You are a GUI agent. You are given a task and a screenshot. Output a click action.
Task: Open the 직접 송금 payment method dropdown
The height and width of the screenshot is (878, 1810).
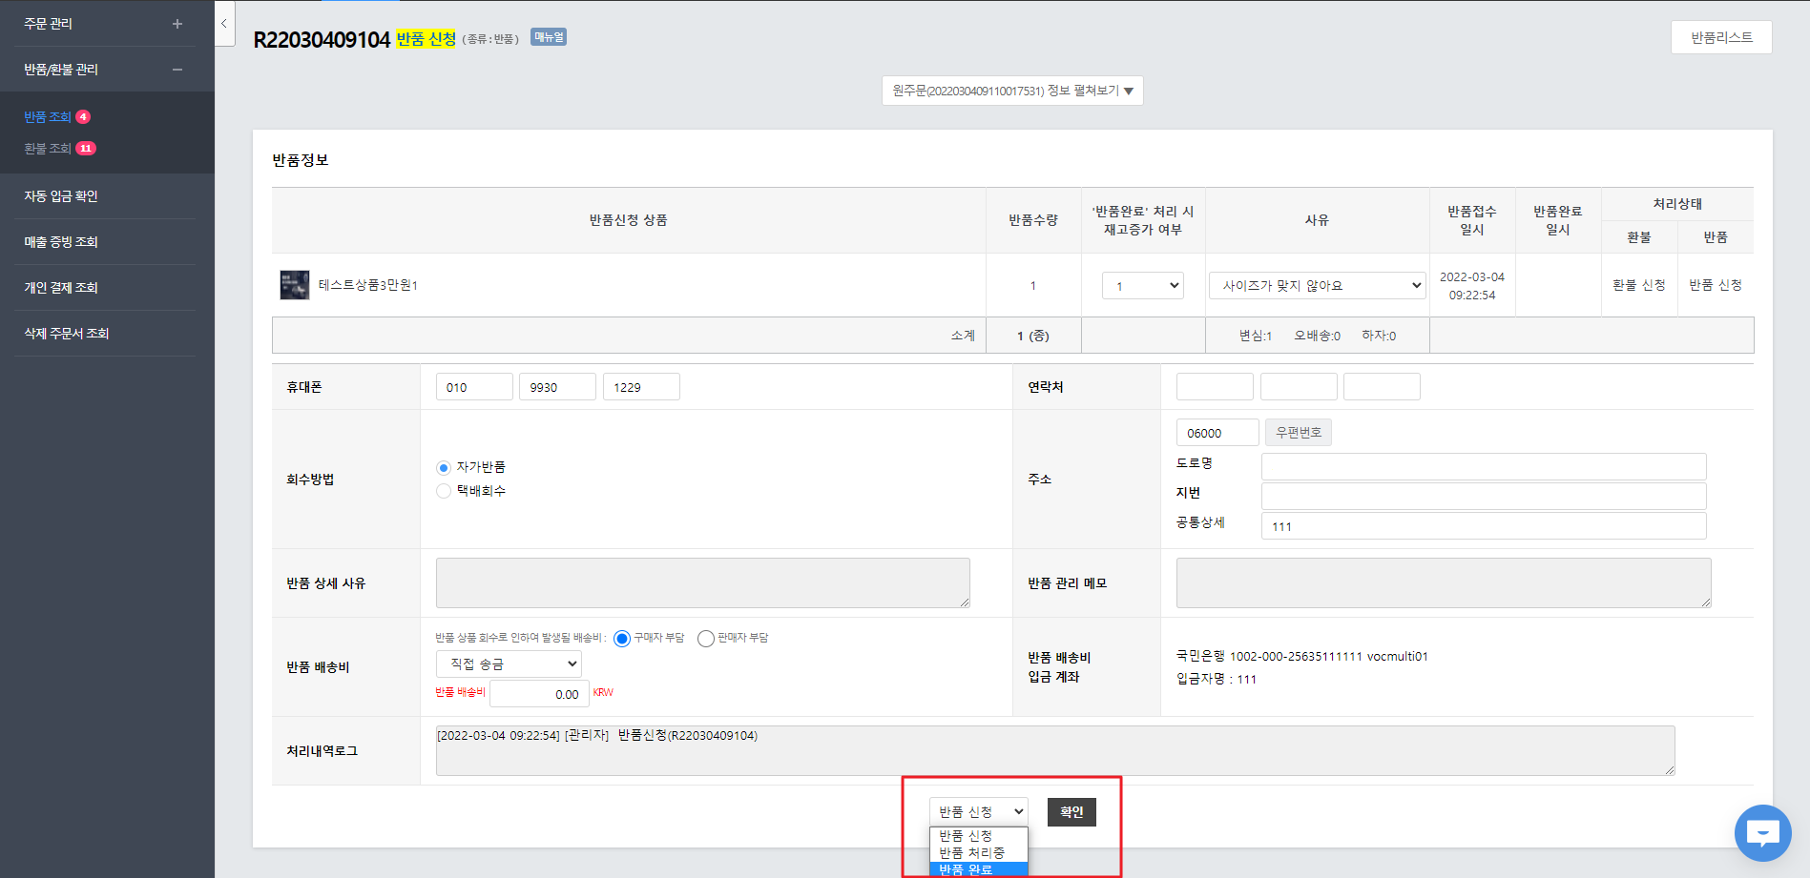tap(509, 664)
